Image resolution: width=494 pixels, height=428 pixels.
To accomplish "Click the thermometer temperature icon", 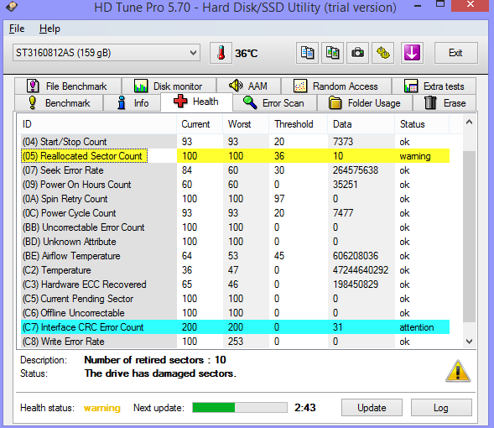I will pyautogui.click(x=221, y=53).
